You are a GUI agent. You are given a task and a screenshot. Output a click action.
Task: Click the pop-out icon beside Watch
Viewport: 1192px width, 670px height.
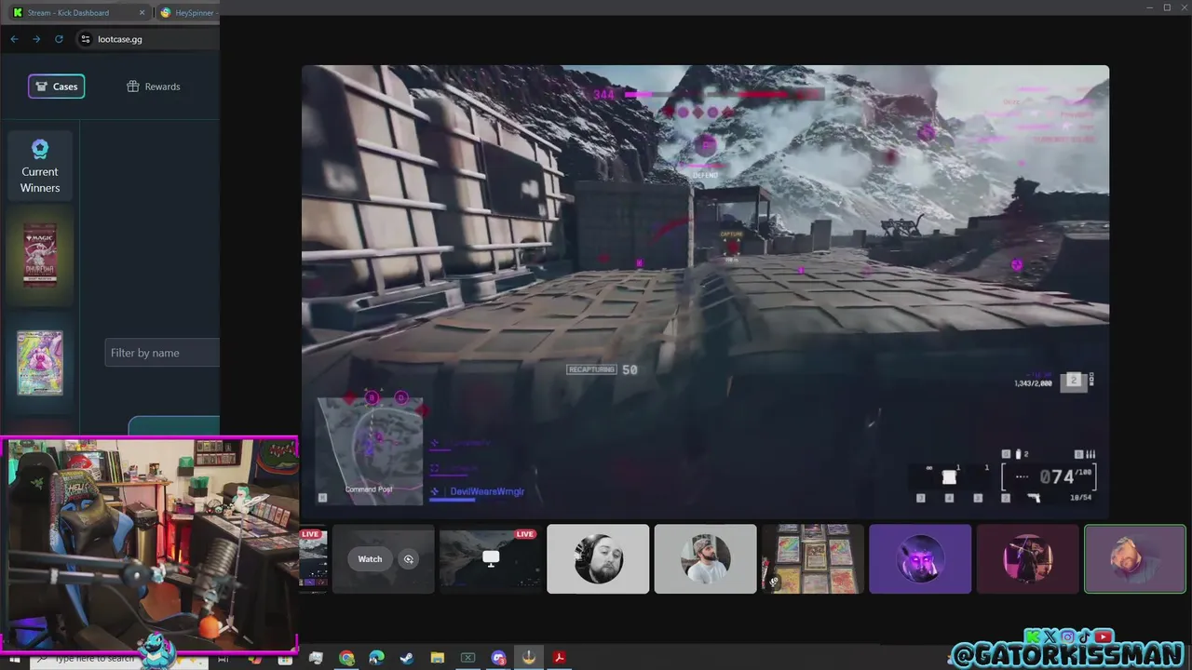coord(408,559)
